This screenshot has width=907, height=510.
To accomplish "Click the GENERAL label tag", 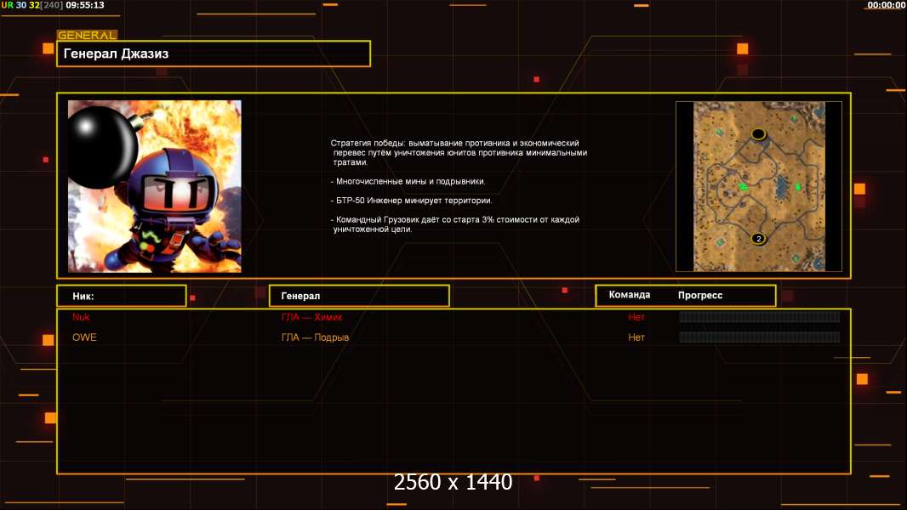I will click(x=88, y=35).
